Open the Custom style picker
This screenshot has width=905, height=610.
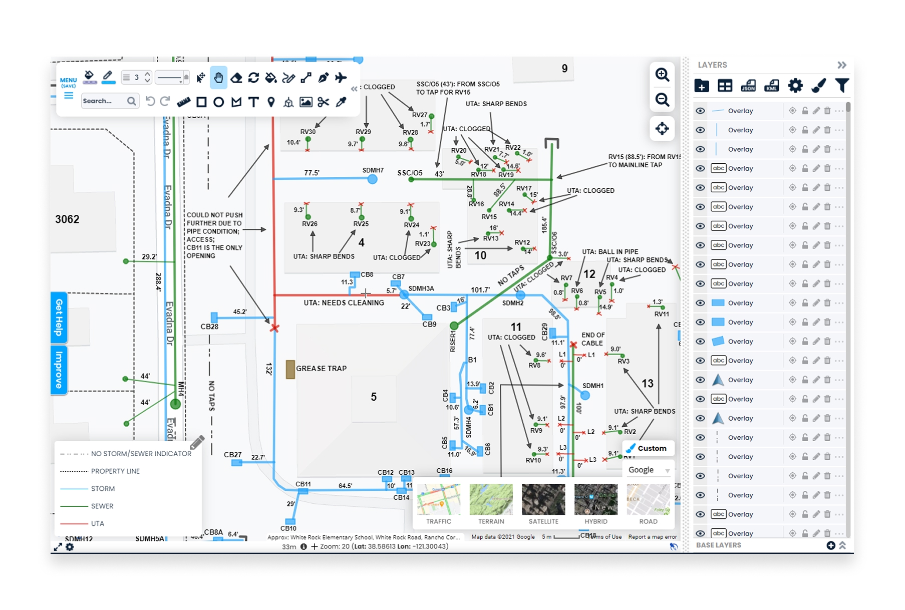point(648,448)
